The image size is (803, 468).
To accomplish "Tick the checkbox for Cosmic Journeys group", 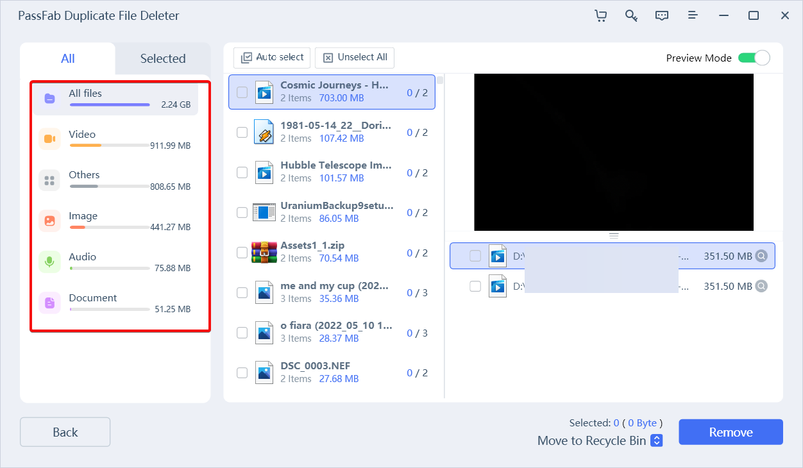I will click(x=242, y=92).
